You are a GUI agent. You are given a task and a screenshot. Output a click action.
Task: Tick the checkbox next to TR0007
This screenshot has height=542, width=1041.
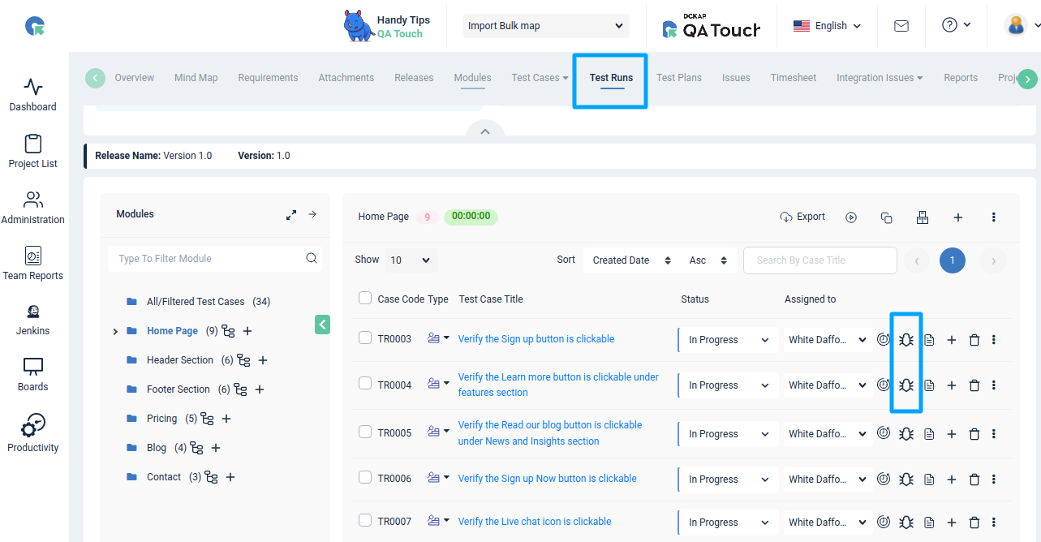point(365,521)
